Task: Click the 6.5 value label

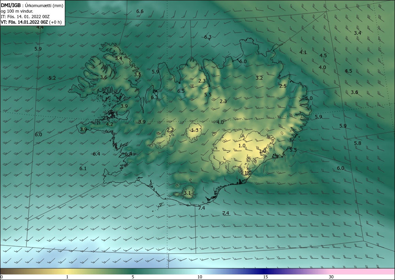Action: pyautogui.click(x=181, y=91)
